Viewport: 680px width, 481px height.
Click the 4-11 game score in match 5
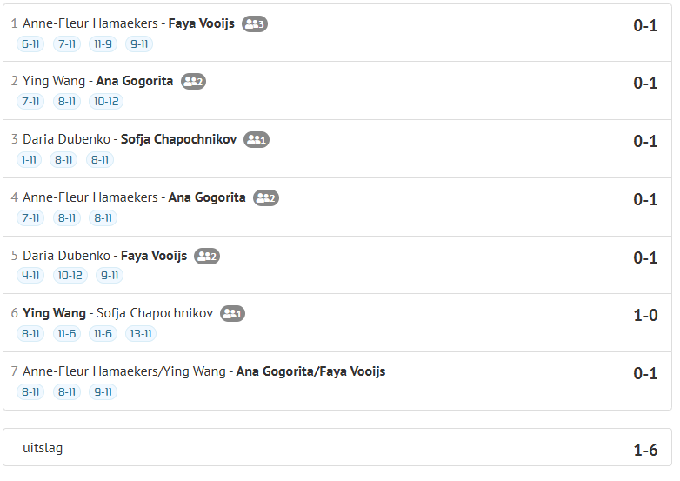30,276
